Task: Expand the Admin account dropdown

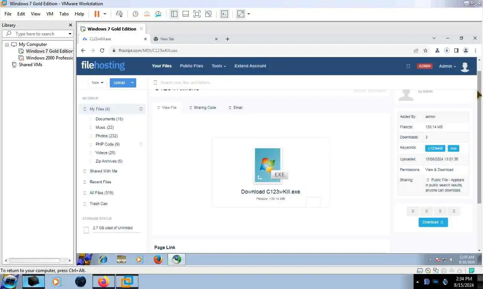Action: (447, 66)
